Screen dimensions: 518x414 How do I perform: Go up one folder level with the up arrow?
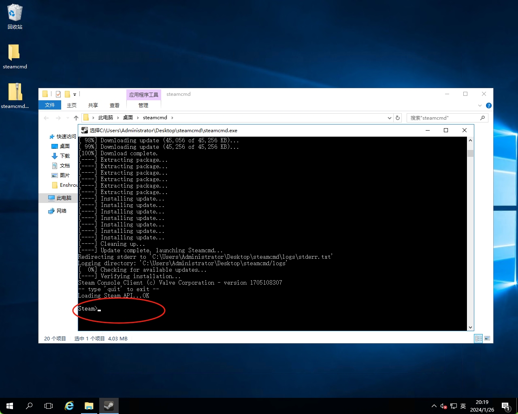(x=76, y=118)
